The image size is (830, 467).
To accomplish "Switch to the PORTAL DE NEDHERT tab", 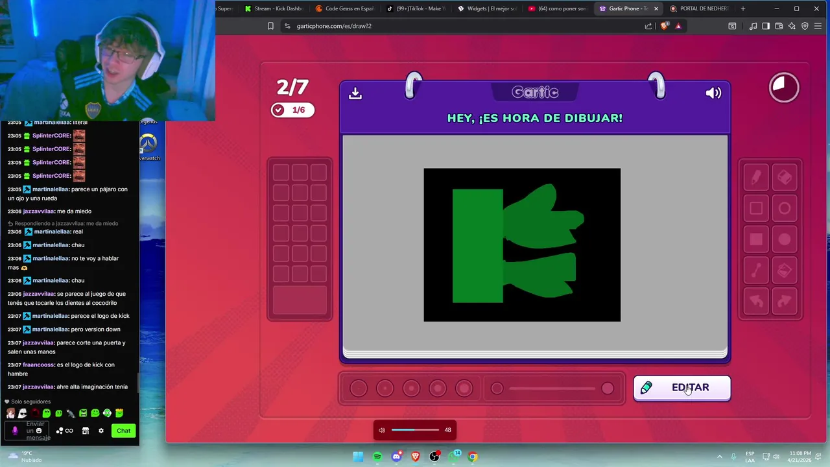I will point(698,8).
